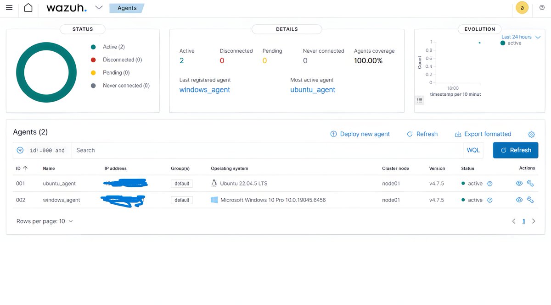Click agent ID 002 cell

20,200
